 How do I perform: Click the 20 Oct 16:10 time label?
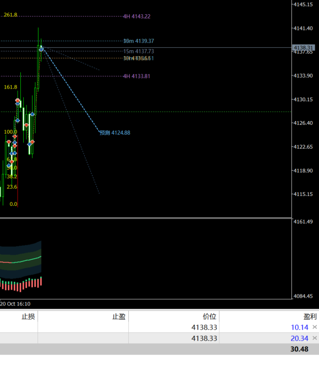tap(15, 304)
